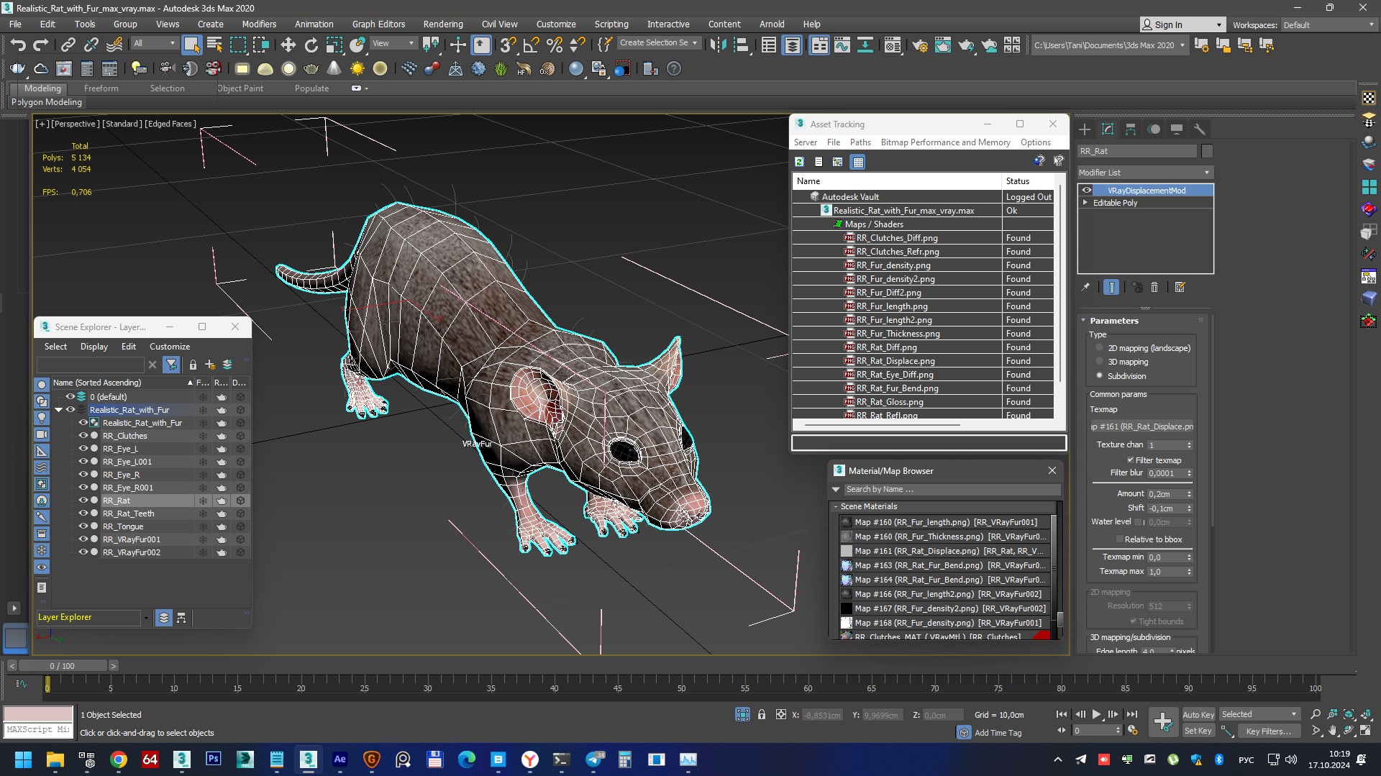
Task: Click Maximize Viewport Toggle icon
Action: 1365,731
